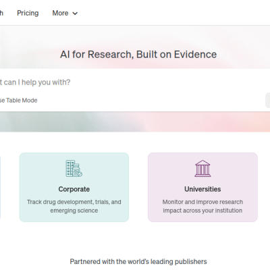Click the Universities columned building icon

pos(202,168)
